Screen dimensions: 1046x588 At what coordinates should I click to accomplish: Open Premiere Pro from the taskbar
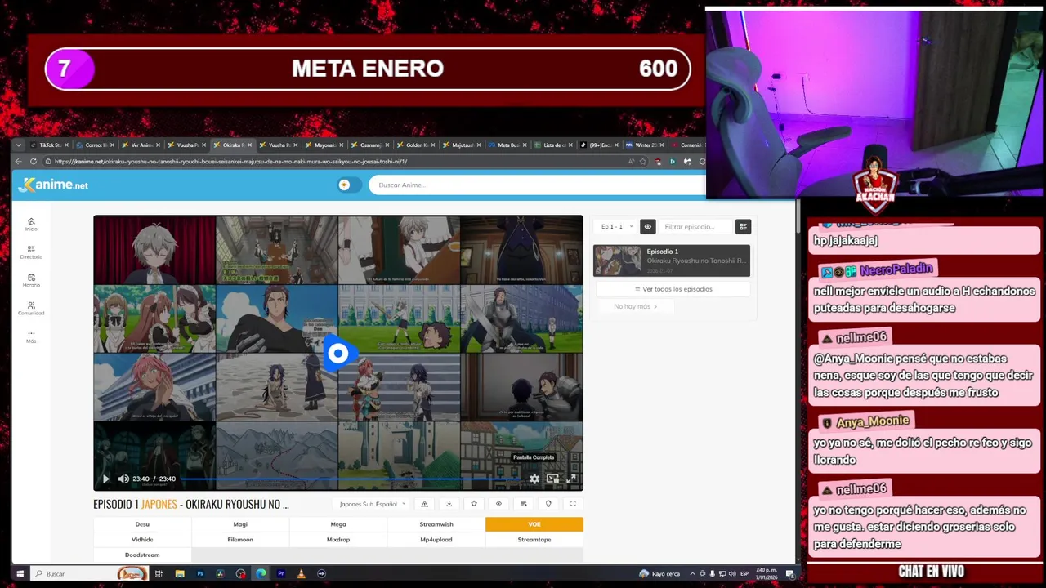coord(281,574)
